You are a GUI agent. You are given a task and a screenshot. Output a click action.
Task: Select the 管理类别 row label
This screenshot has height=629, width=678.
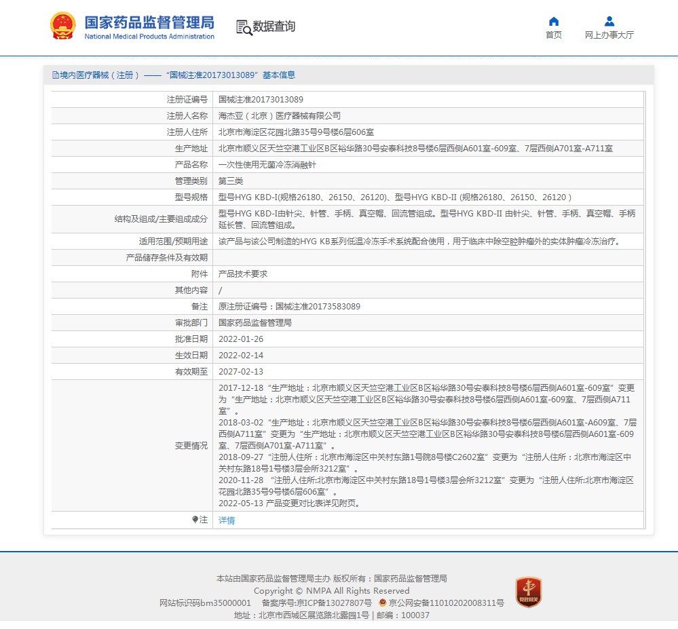coord(191,181)
